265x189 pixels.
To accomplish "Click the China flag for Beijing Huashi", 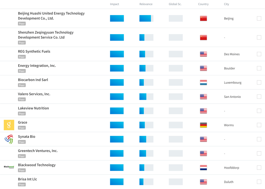I will 203,18.
